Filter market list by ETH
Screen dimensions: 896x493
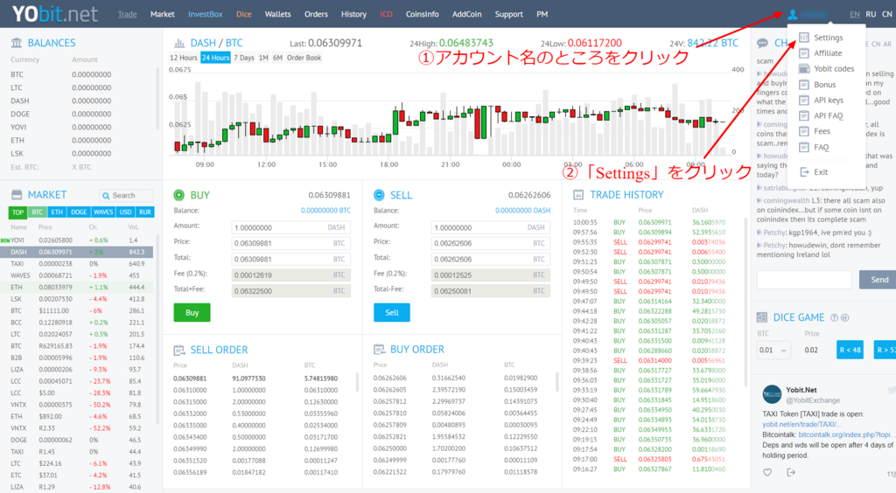(x=58, y=212)
